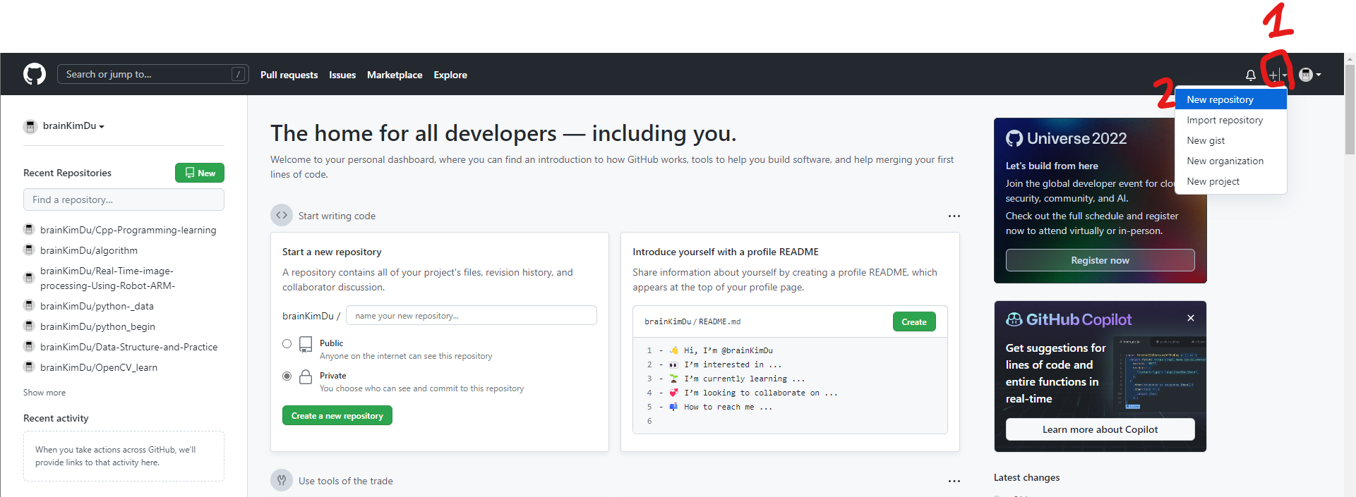Click the green New repository button

pos(200,173)
